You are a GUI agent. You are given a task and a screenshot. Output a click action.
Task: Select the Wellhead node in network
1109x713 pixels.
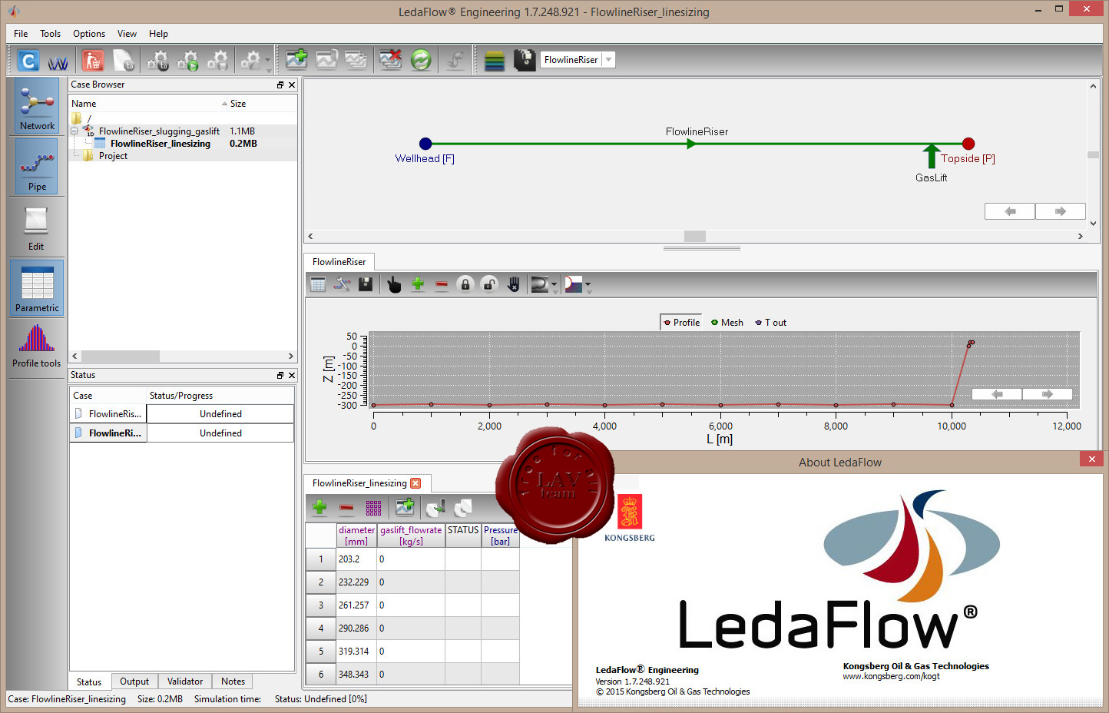[x=425, y=144]
